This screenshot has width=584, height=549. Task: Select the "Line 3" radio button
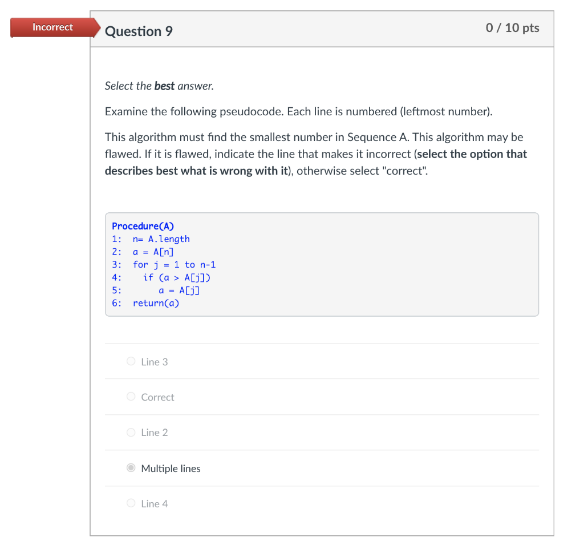[131, 361]
